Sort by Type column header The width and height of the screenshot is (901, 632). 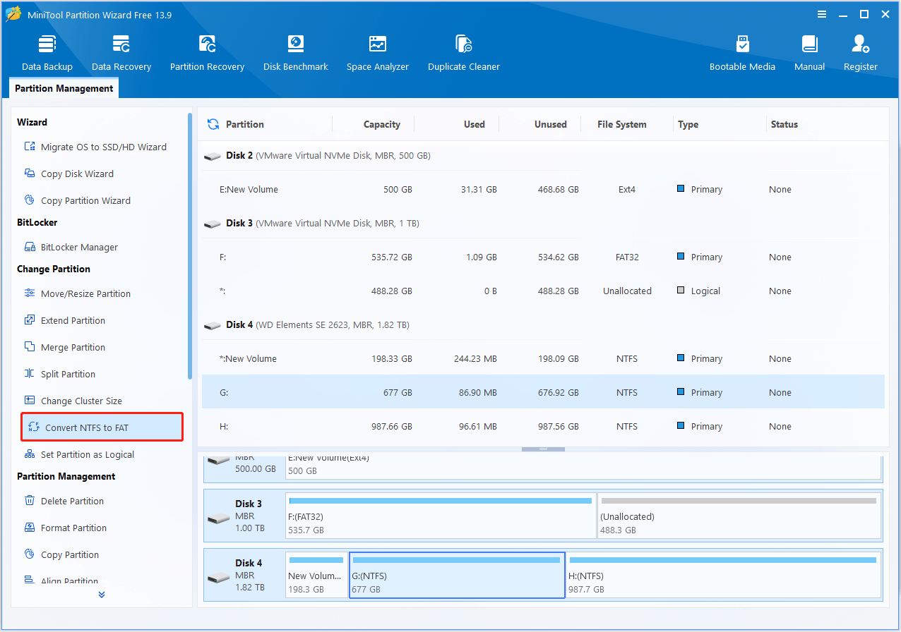pyautogui.click(x=688, y=124)
